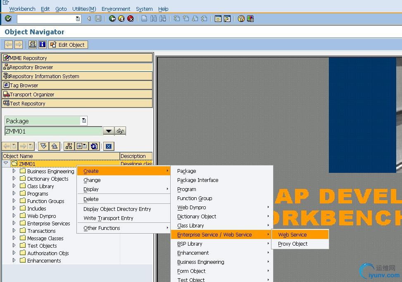402x282 pixels.
Task: Collapse the ZMM01 root tree node
Action: (x=6, y=163)
